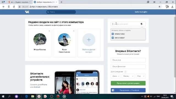Log in as Коля Севостьянов via husky avatar

click(64, 40)
